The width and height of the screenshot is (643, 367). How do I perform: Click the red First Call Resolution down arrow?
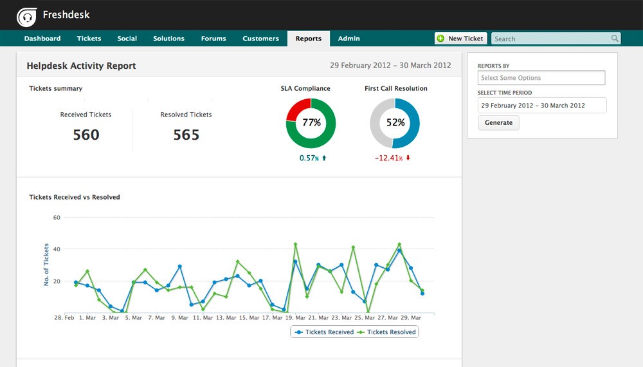tap(408, 158)
